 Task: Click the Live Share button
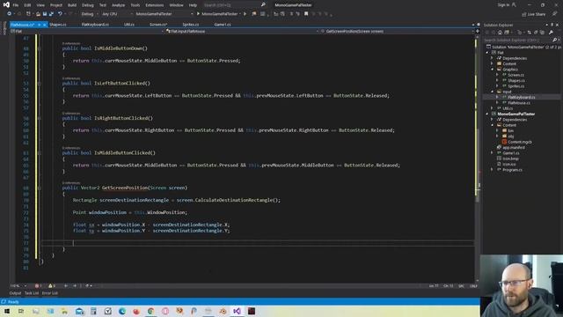[534, 14]
